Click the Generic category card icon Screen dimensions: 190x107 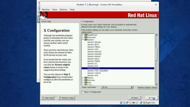click(86, 40)
